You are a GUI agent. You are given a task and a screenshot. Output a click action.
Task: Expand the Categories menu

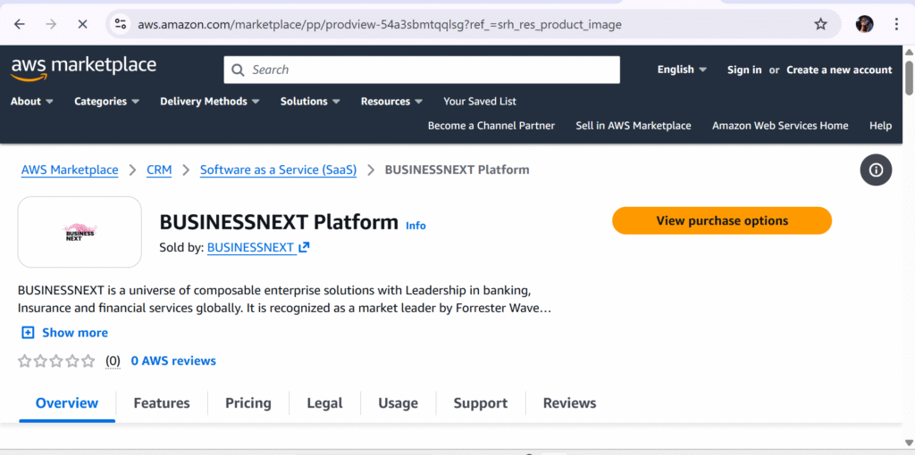107,102
